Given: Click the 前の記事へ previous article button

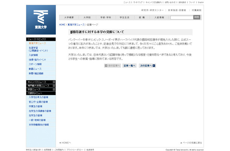Looking at the screenshot, I should tap(112, 66).
